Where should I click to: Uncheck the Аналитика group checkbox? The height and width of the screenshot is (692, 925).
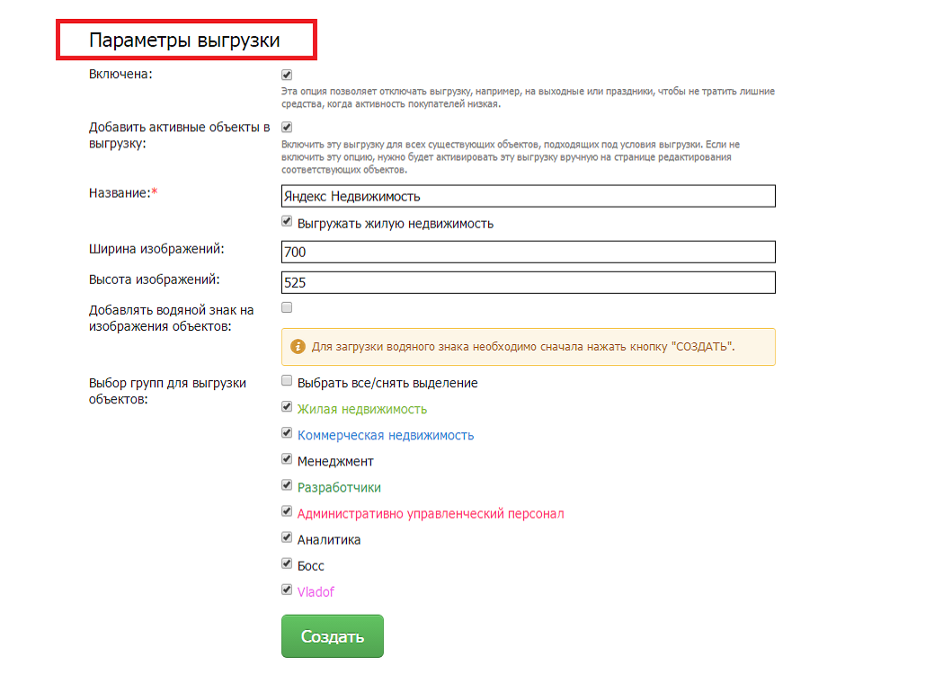tap(287, 537)
